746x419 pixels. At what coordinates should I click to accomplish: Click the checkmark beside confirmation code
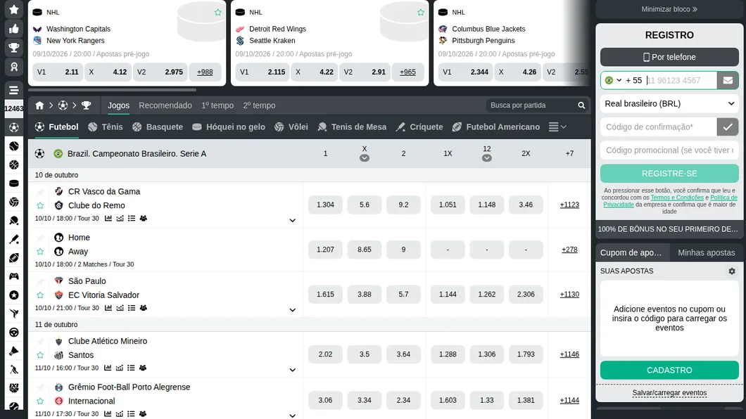click(728, 127)
